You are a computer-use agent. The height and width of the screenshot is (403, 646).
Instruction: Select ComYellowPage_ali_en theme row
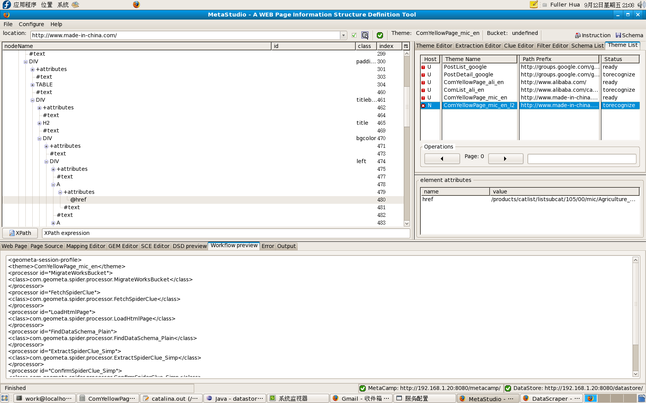[x=530, y=82]
